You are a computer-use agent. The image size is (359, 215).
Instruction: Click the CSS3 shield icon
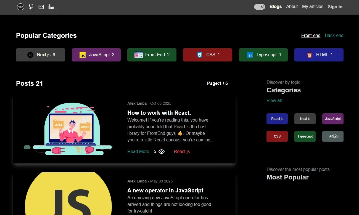click(x=200, y=55)
